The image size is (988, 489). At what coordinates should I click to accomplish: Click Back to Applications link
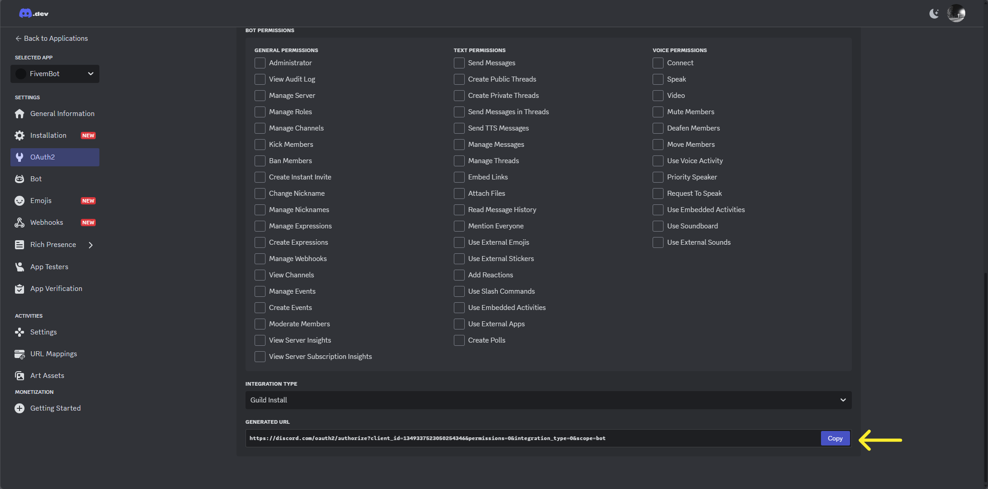(x=51, y=38)
